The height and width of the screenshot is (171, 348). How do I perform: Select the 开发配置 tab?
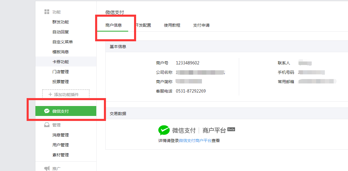click(143, 25)
